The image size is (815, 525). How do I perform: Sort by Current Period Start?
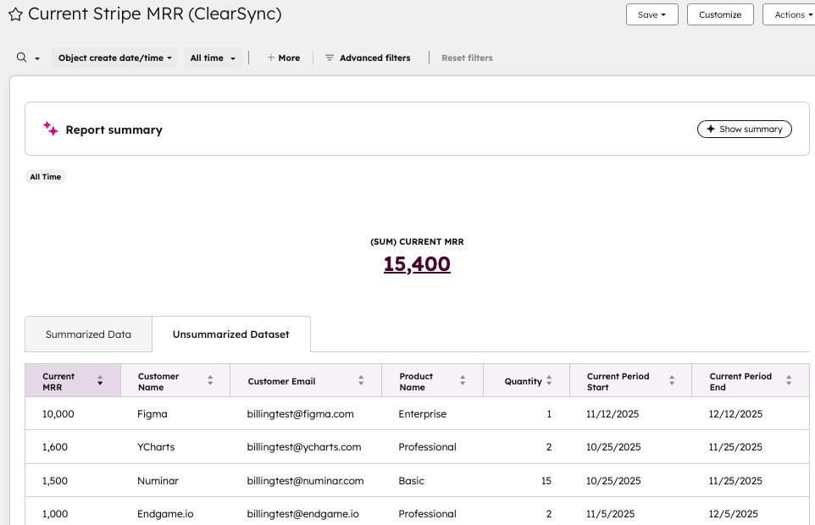tap(672, 381)
